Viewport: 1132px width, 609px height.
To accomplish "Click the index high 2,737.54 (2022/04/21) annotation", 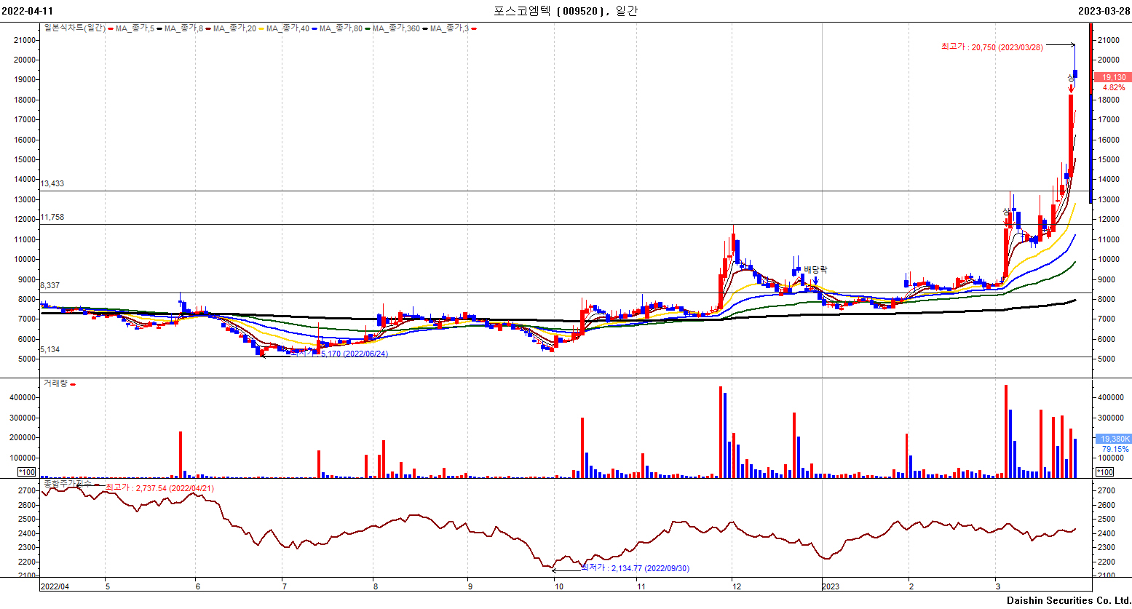I will click(159, 487).
